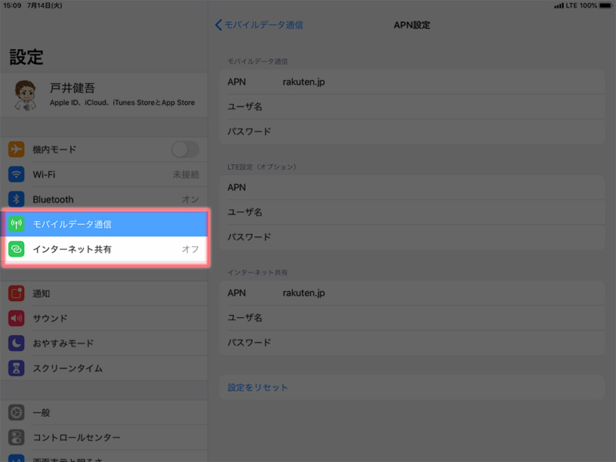The width and height of the screenshot is (616, 462).
Task: Tap パスワード field under インターネット共有 section
Action: [412, 343]
